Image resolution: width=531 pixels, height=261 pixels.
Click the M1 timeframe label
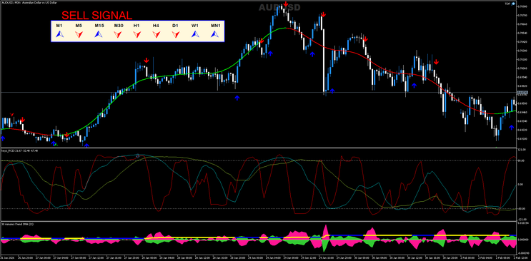(59, 26)
